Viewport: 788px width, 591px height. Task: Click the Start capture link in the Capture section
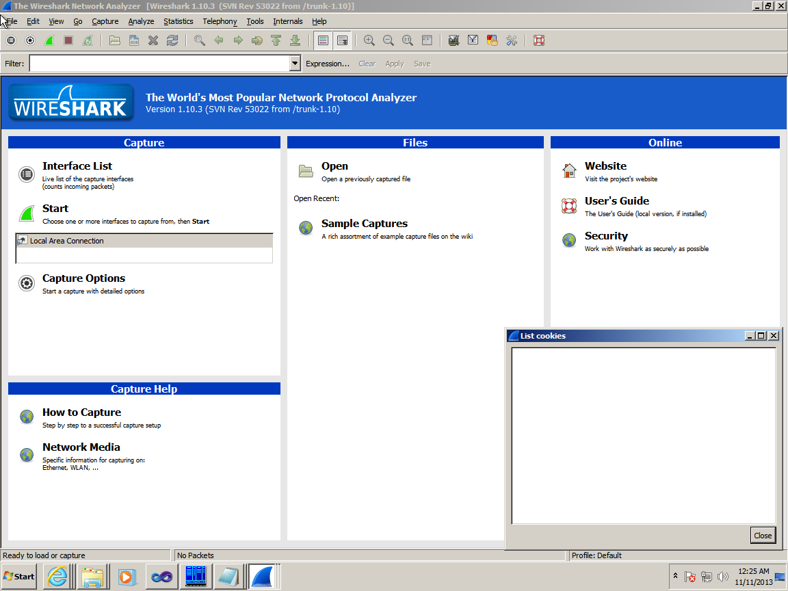pos(55,209)
